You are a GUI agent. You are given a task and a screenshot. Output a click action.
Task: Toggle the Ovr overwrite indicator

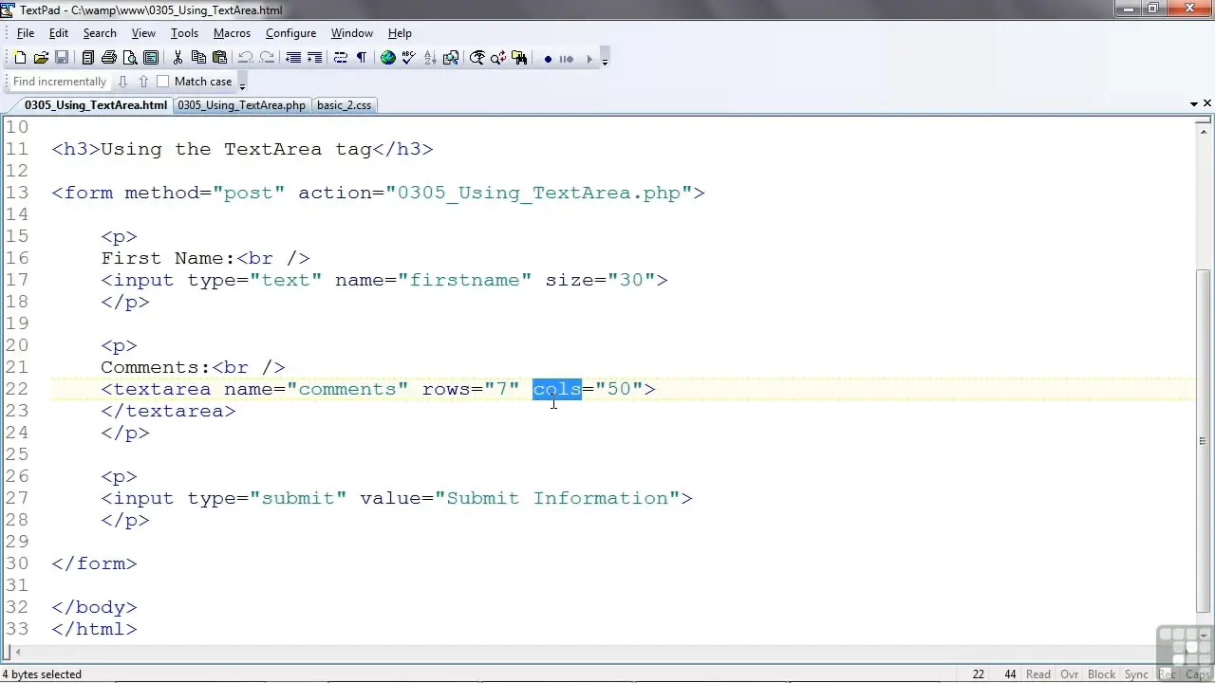pyautogui.click(x=1070, y=674)
